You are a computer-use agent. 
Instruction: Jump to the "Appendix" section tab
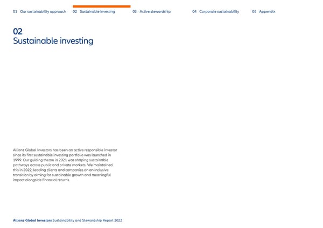pos(267,11)
